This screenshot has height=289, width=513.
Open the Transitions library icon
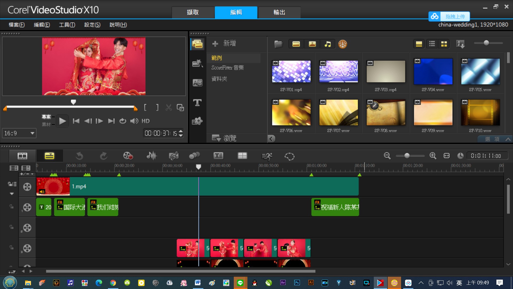pyautogui.click(x=197, y=63)
